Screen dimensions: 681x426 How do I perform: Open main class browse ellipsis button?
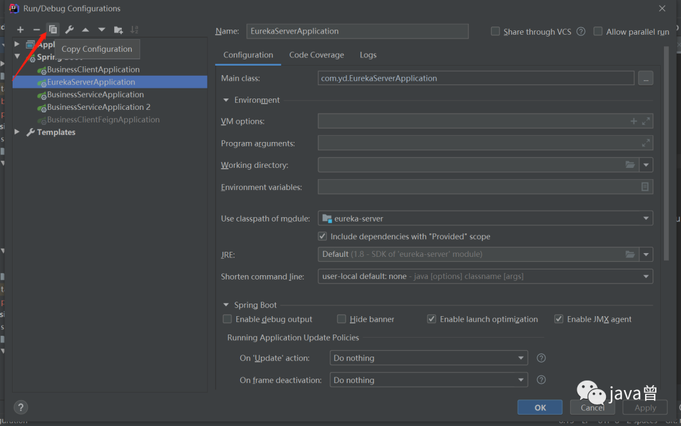[x=646, y=79]
